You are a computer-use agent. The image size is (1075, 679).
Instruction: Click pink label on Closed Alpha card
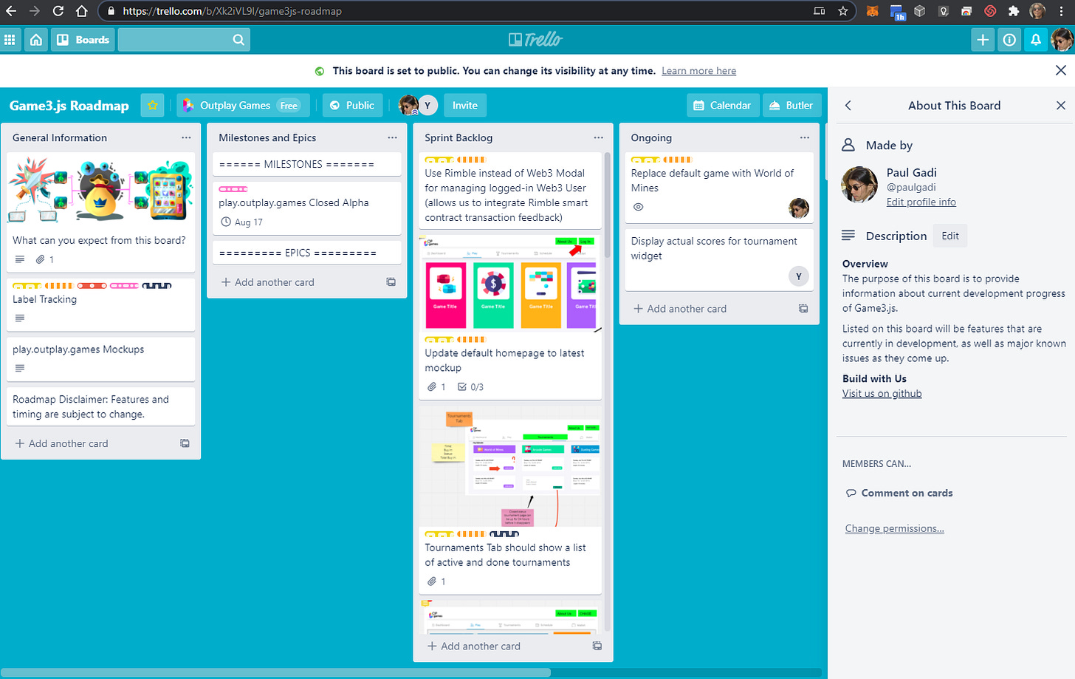tap(233, 190)
